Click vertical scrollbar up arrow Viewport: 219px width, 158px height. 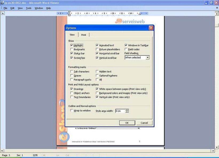click(217, 14)
